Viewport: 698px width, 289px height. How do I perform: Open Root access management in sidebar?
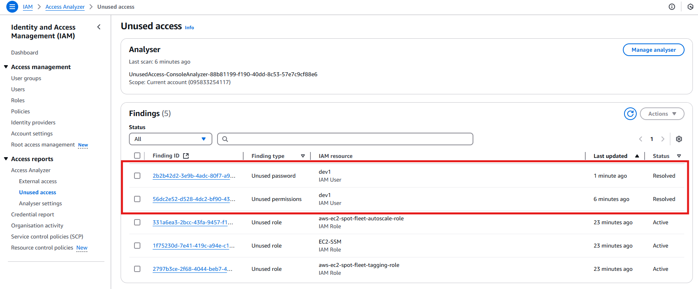pyautogui.click(x=43, y=144)
